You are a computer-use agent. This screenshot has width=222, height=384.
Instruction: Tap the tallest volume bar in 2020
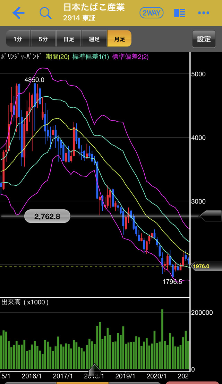click(162, 339)
